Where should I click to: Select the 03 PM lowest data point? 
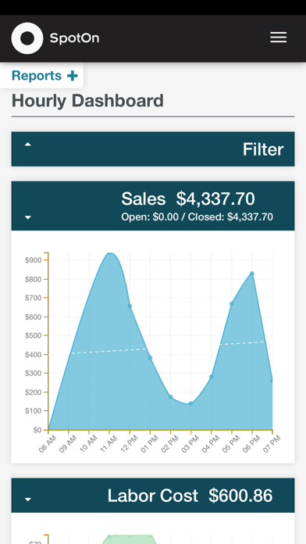click(x=191, y=403)
